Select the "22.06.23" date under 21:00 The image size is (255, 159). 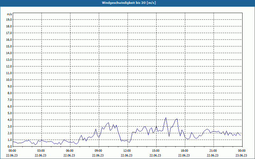tap(213, 155)
